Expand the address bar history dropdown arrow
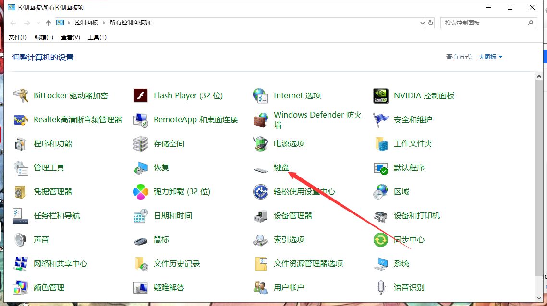This screenshot has height=306, width=547. coord(423,23)
